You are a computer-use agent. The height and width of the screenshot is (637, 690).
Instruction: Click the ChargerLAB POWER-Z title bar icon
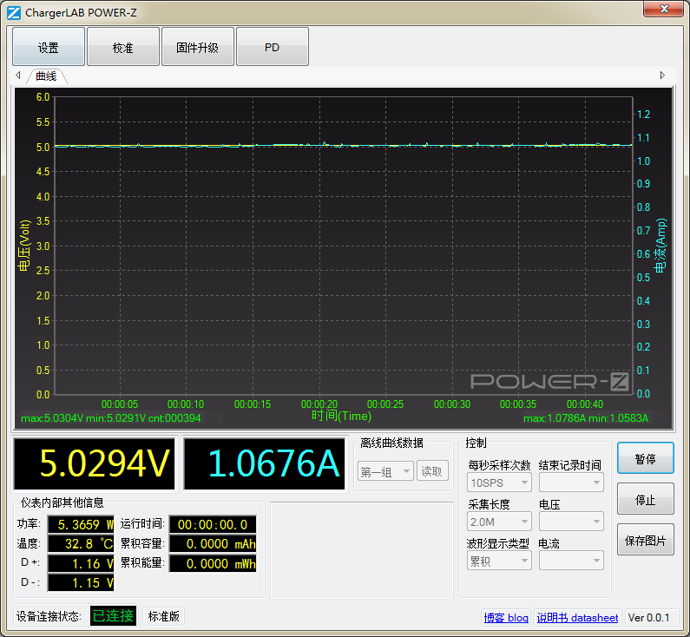coord(14,13)
